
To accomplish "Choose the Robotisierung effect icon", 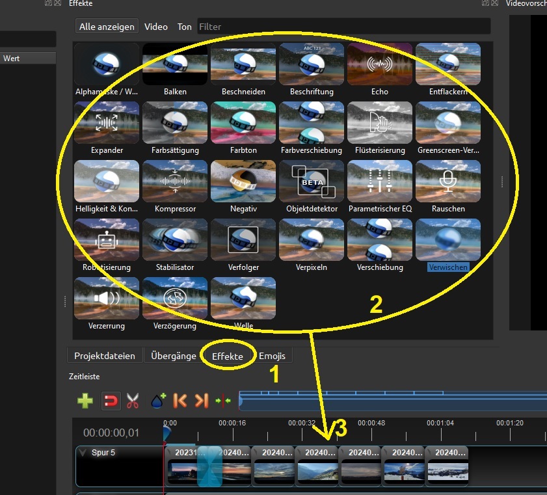I will pos(107,241).
